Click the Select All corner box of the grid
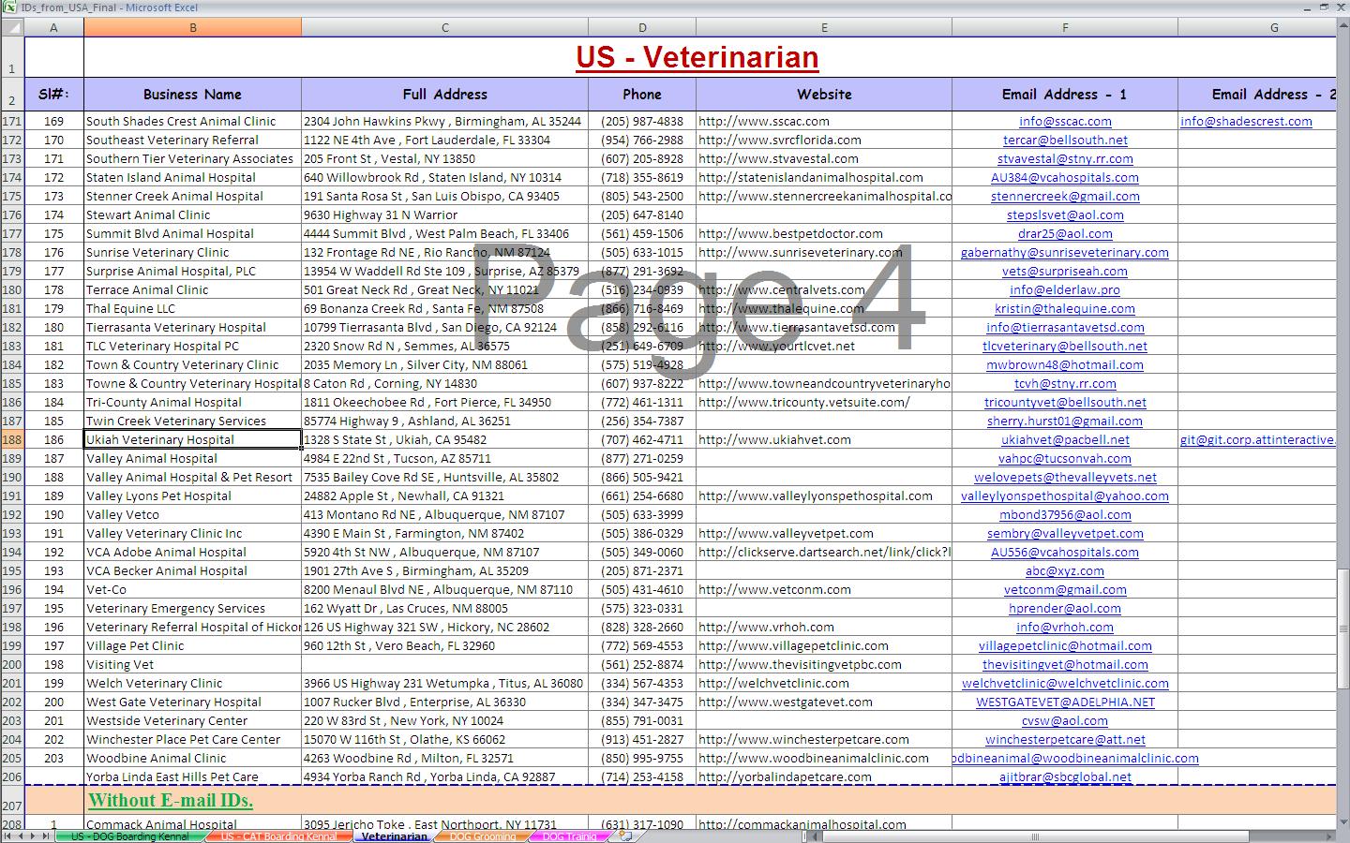 pos(11,27)
